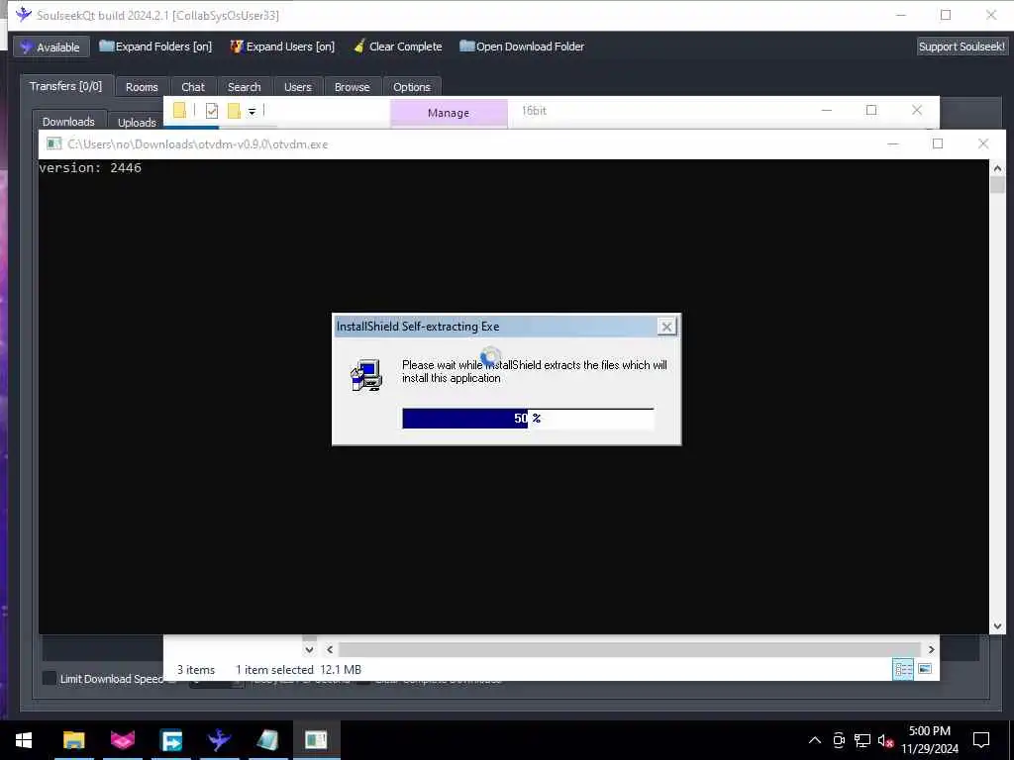1014x760 pixels.
Task: Click '1 item selected 12.1 MB' status text
Action: point(298,670)
